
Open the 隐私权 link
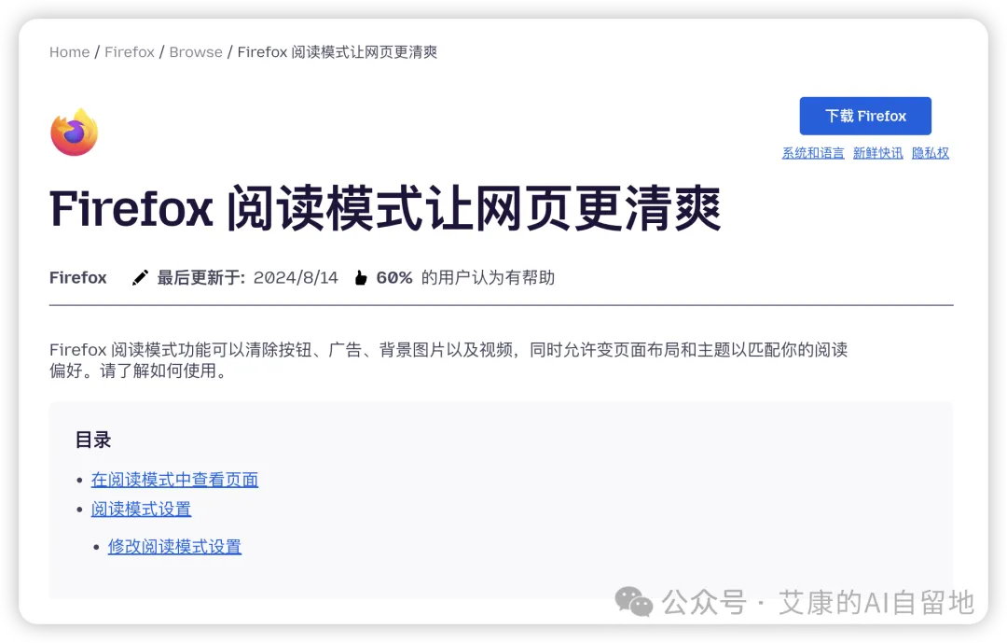click(931, 153)
